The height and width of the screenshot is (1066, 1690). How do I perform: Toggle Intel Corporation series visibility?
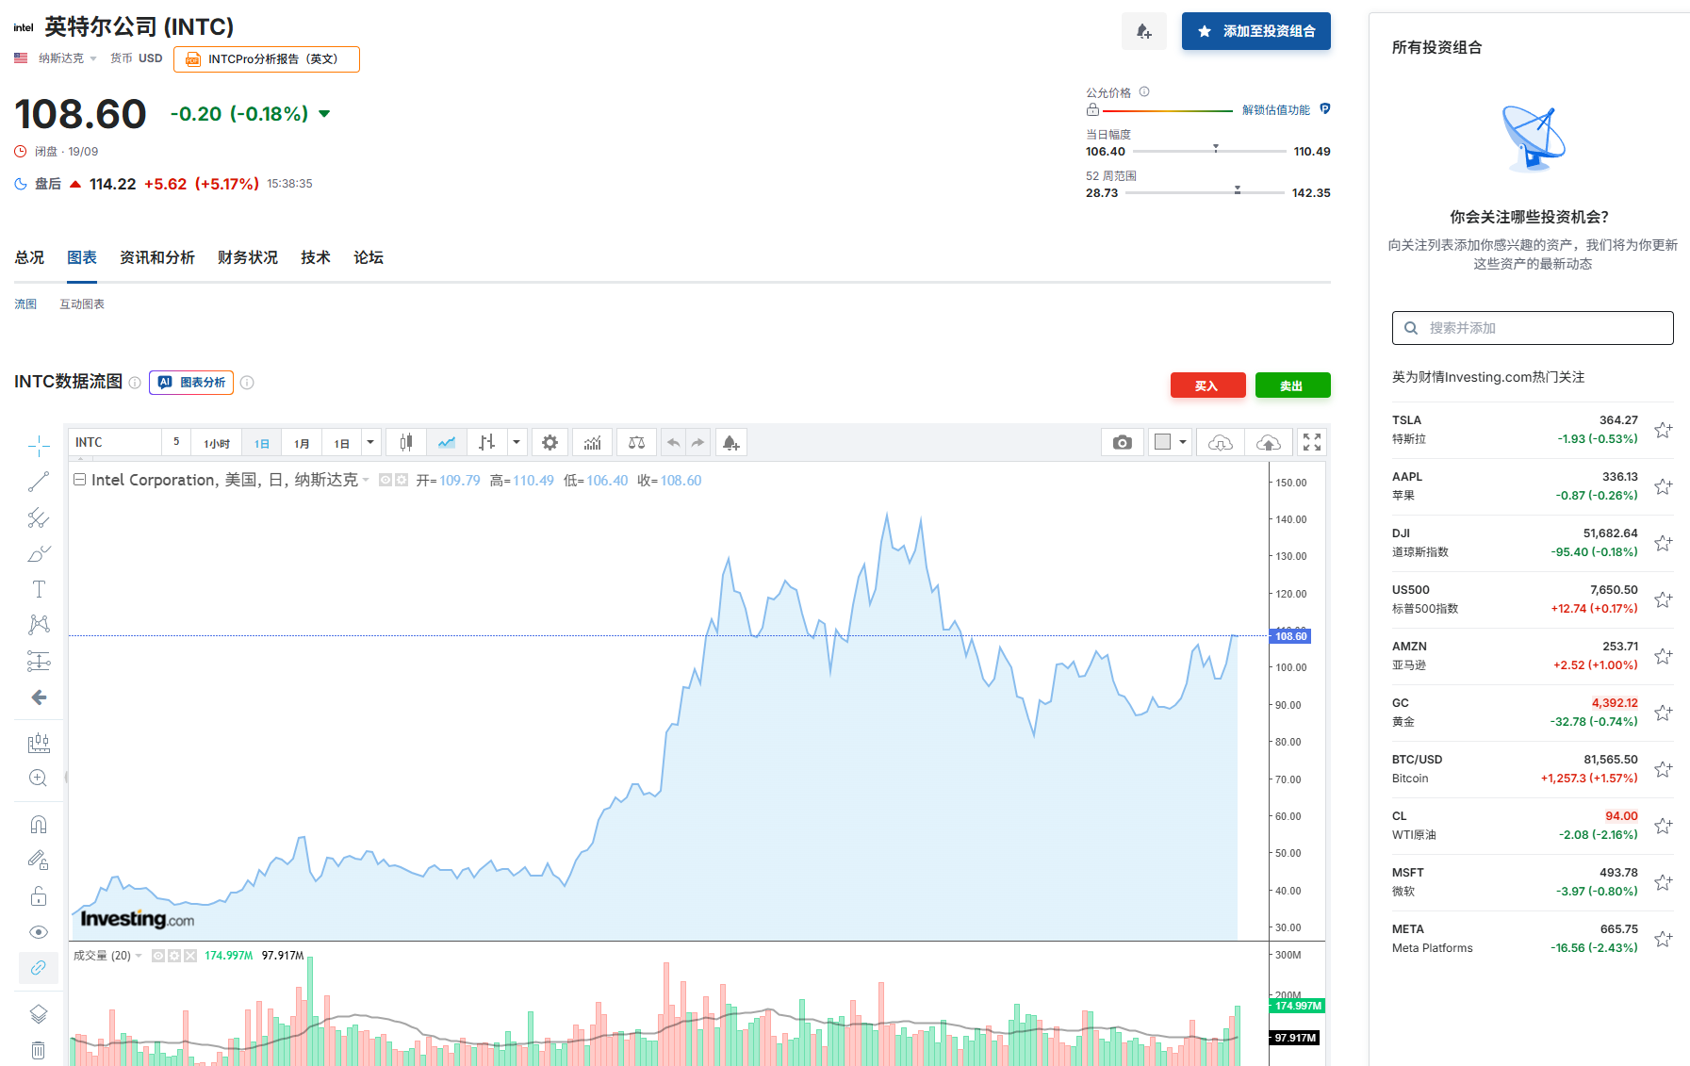tap(385, 481)
